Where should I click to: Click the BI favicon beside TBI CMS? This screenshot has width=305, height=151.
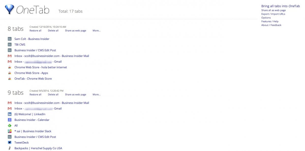click(x=10, y=45)
